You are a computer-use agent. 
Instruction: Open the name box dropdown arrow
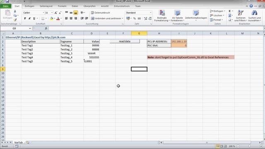30,29
